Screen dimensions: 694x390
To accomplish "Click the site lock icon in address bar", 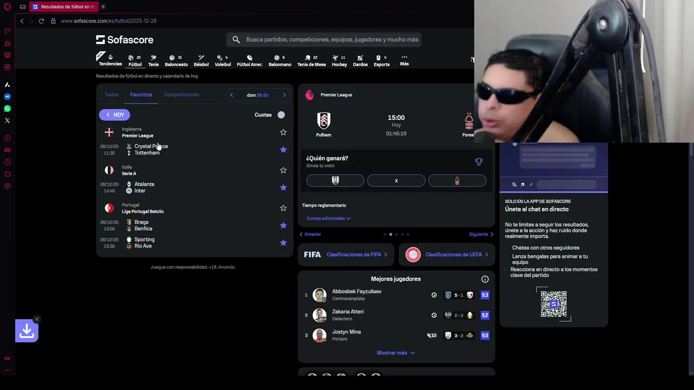I will [x=53, y=21].
